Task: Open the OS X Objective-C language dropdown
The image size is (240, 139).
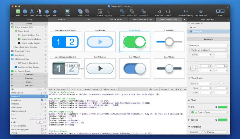Action: (59, 89)
